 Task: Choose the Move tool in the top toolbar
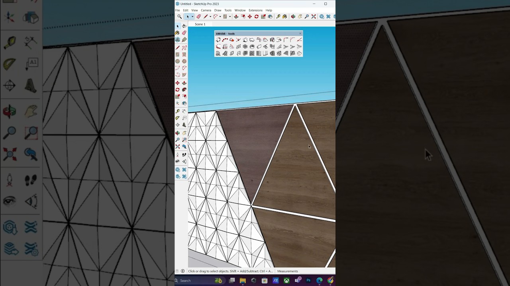pos(250,17)
